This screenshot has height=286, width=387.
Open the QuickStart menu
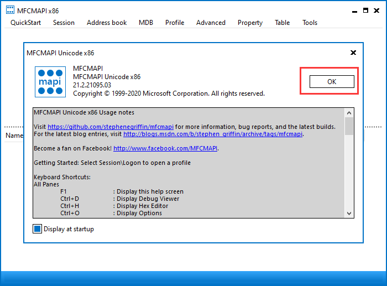(25, 23)
